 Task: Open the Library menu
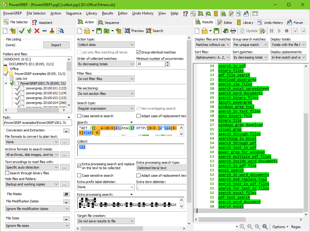click(91, 13)
